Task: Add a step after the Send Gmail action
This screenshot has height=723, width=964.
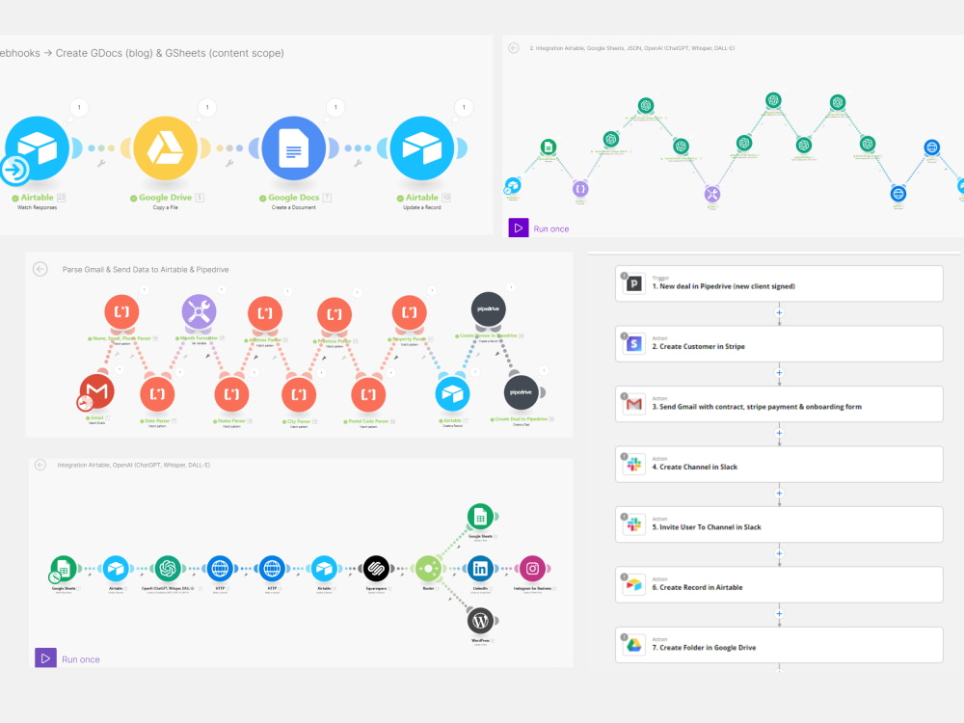Action: point(779,434)
